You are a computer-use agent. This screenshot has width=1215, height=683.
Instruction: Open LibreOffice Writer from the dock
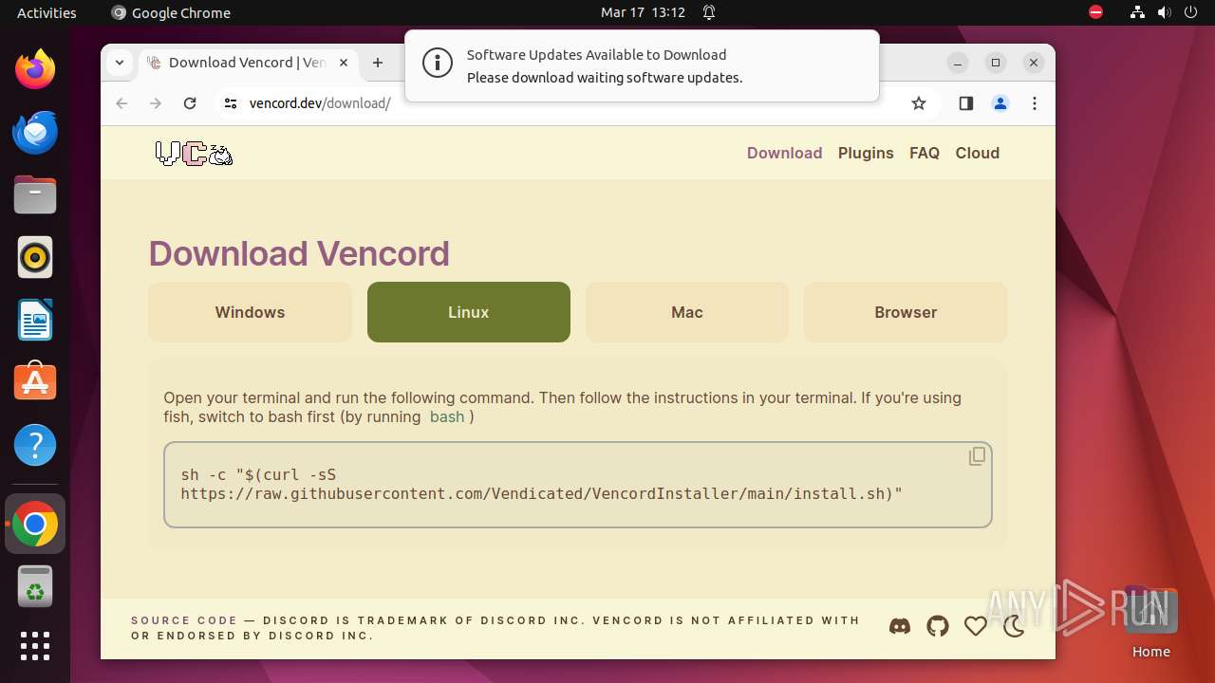point(35,320)
